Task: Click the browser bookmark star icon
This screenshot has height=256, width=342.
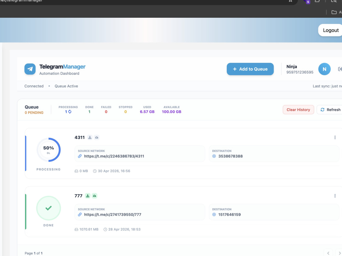Action: [290, 1]
